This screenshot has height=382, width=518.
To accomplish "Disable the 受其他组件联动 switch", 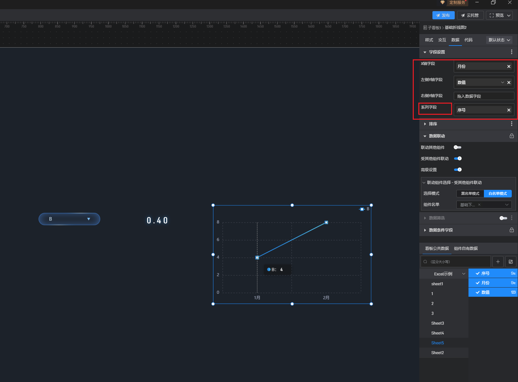I will click(458, 159).
